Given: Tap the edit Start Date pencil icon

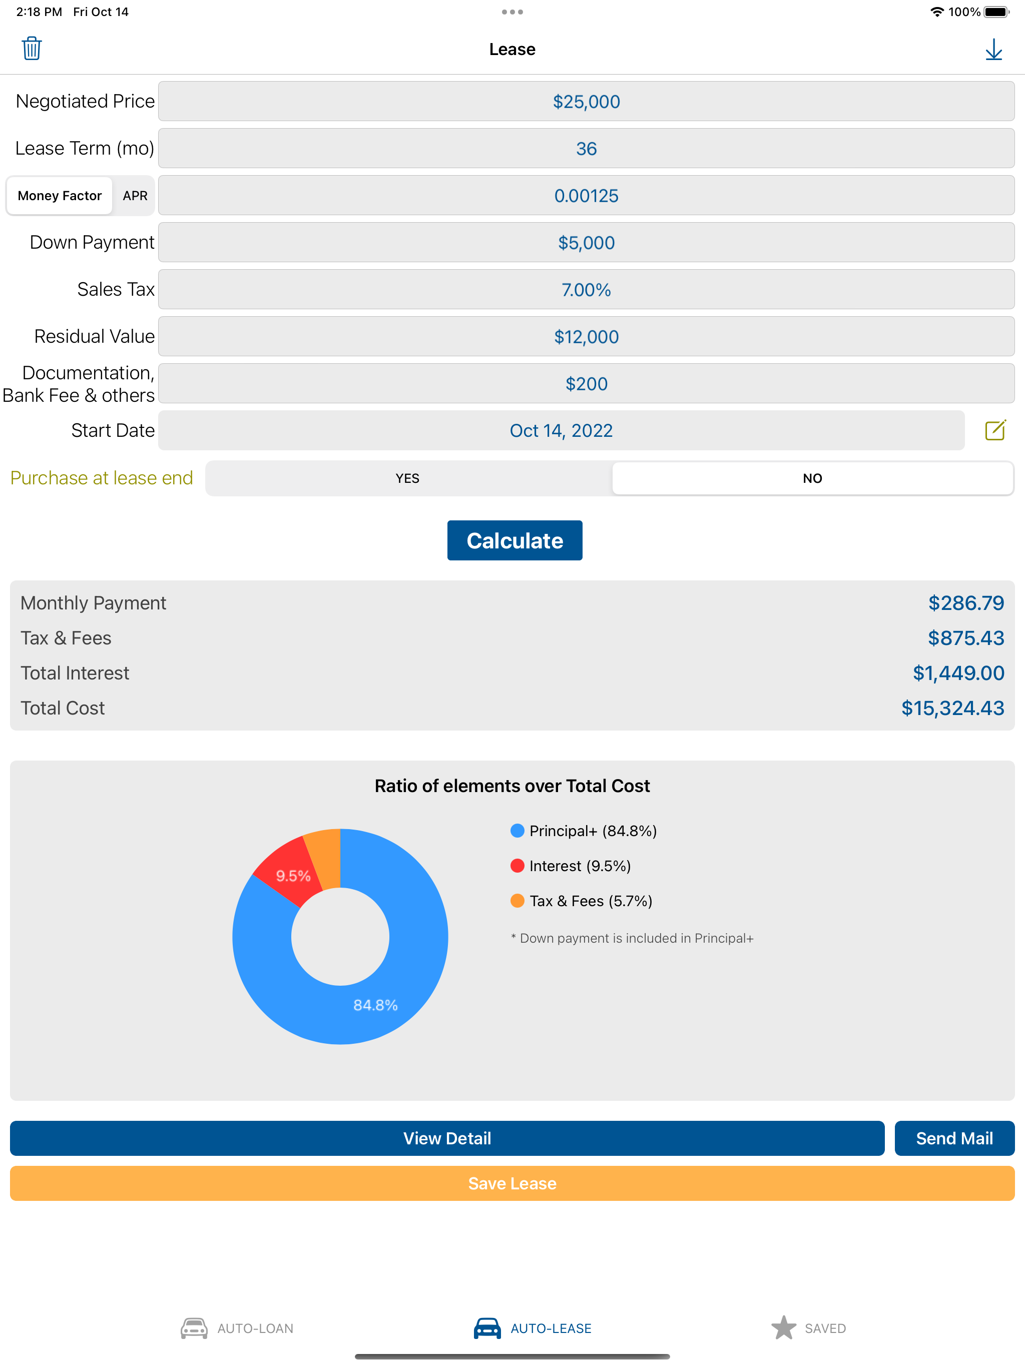Looking at the screenshot, I should 994,430.
